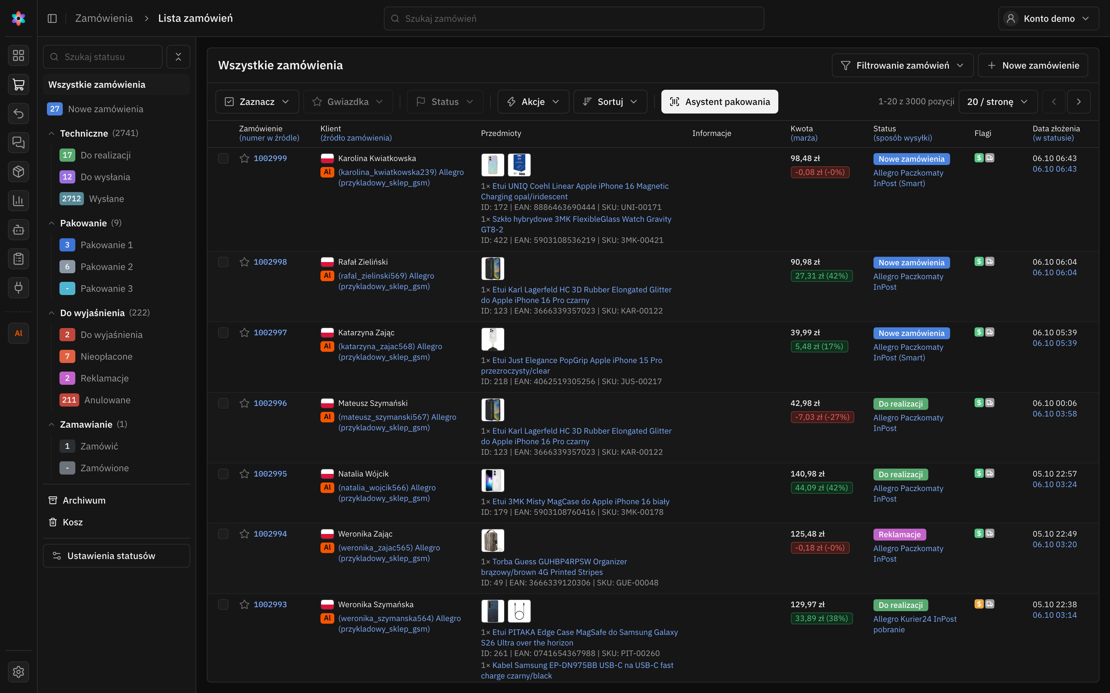
Task: Select the Do realizacji status
Action: pos(105,155)
